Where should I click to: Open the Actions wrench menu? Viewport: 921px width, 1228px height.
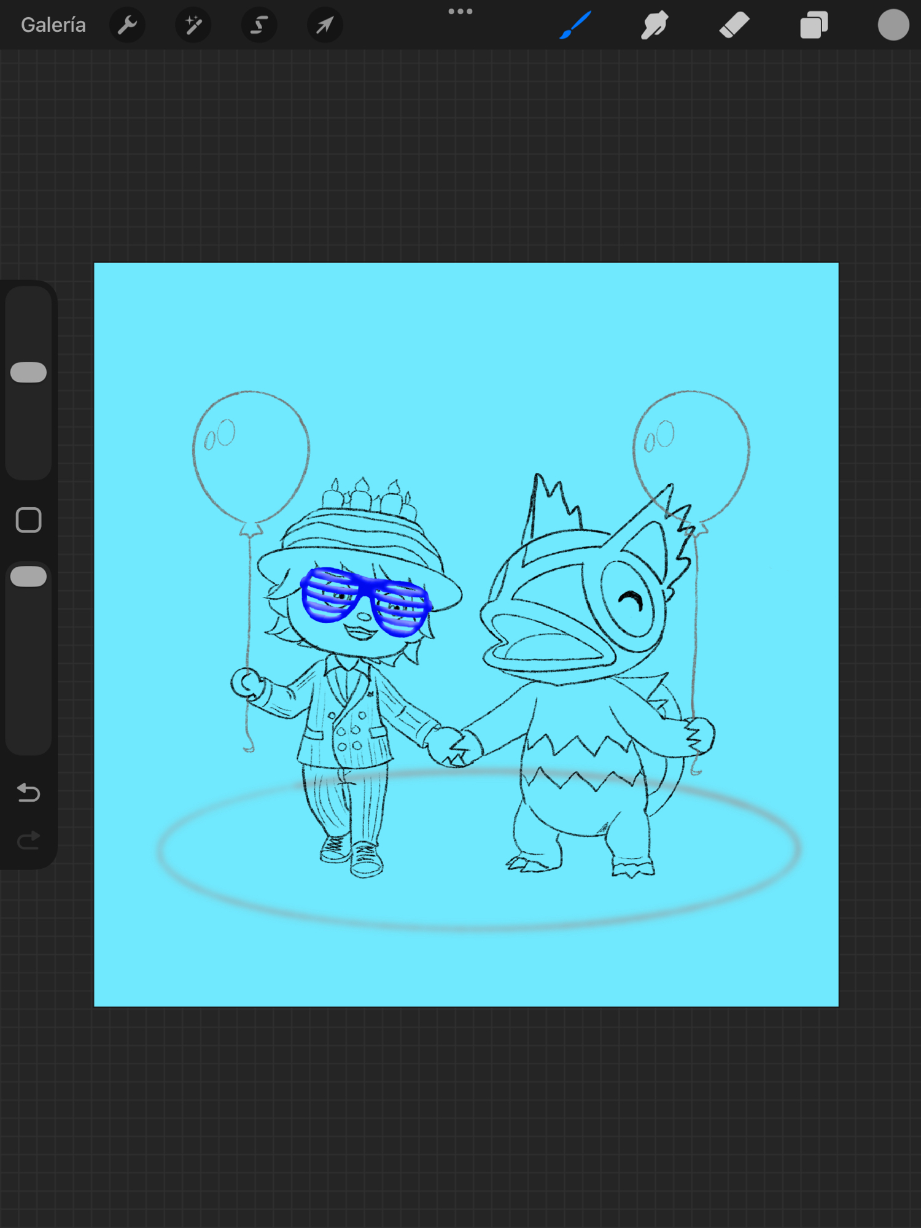[127, 25]
